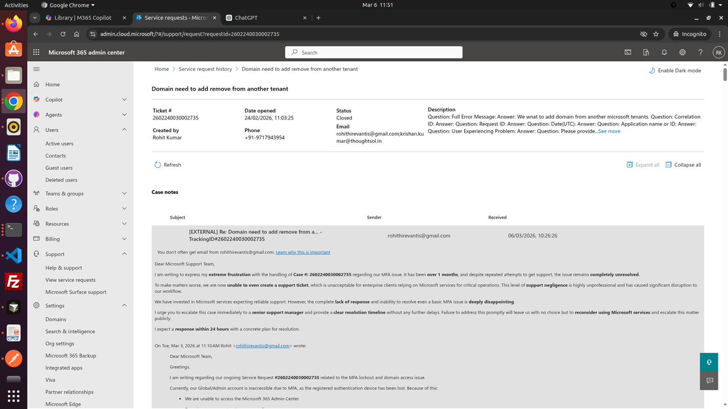The image size is (728, 409).
Task: Show applications grid in the dock
Action: tap(13, 396)
